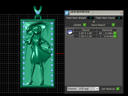Viewport: 128px width, 96px height.
Task: Click the quantity cell showing 26
Action: click(100, 33)
